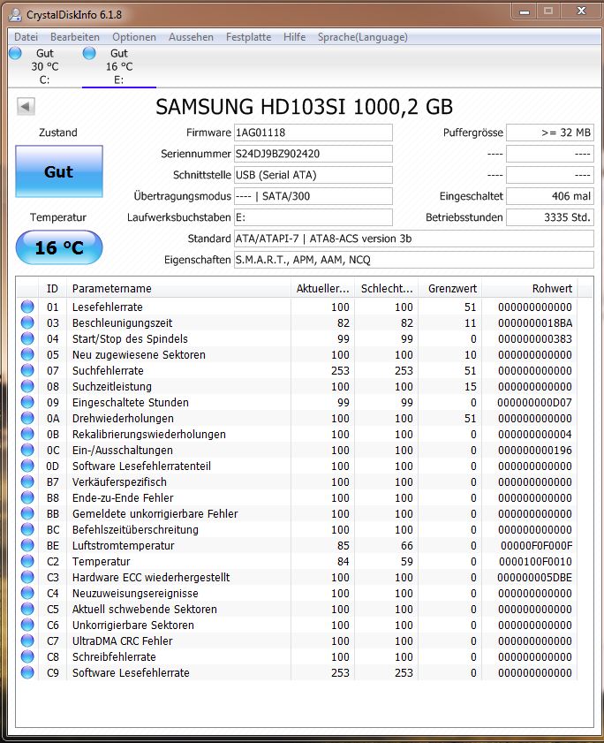Image resolution: width=604 pixels, height=743 pixels.
Task: Click status orb of Luftstromtemperatur row
Action: pyautogui.click(x=27, y=545)
